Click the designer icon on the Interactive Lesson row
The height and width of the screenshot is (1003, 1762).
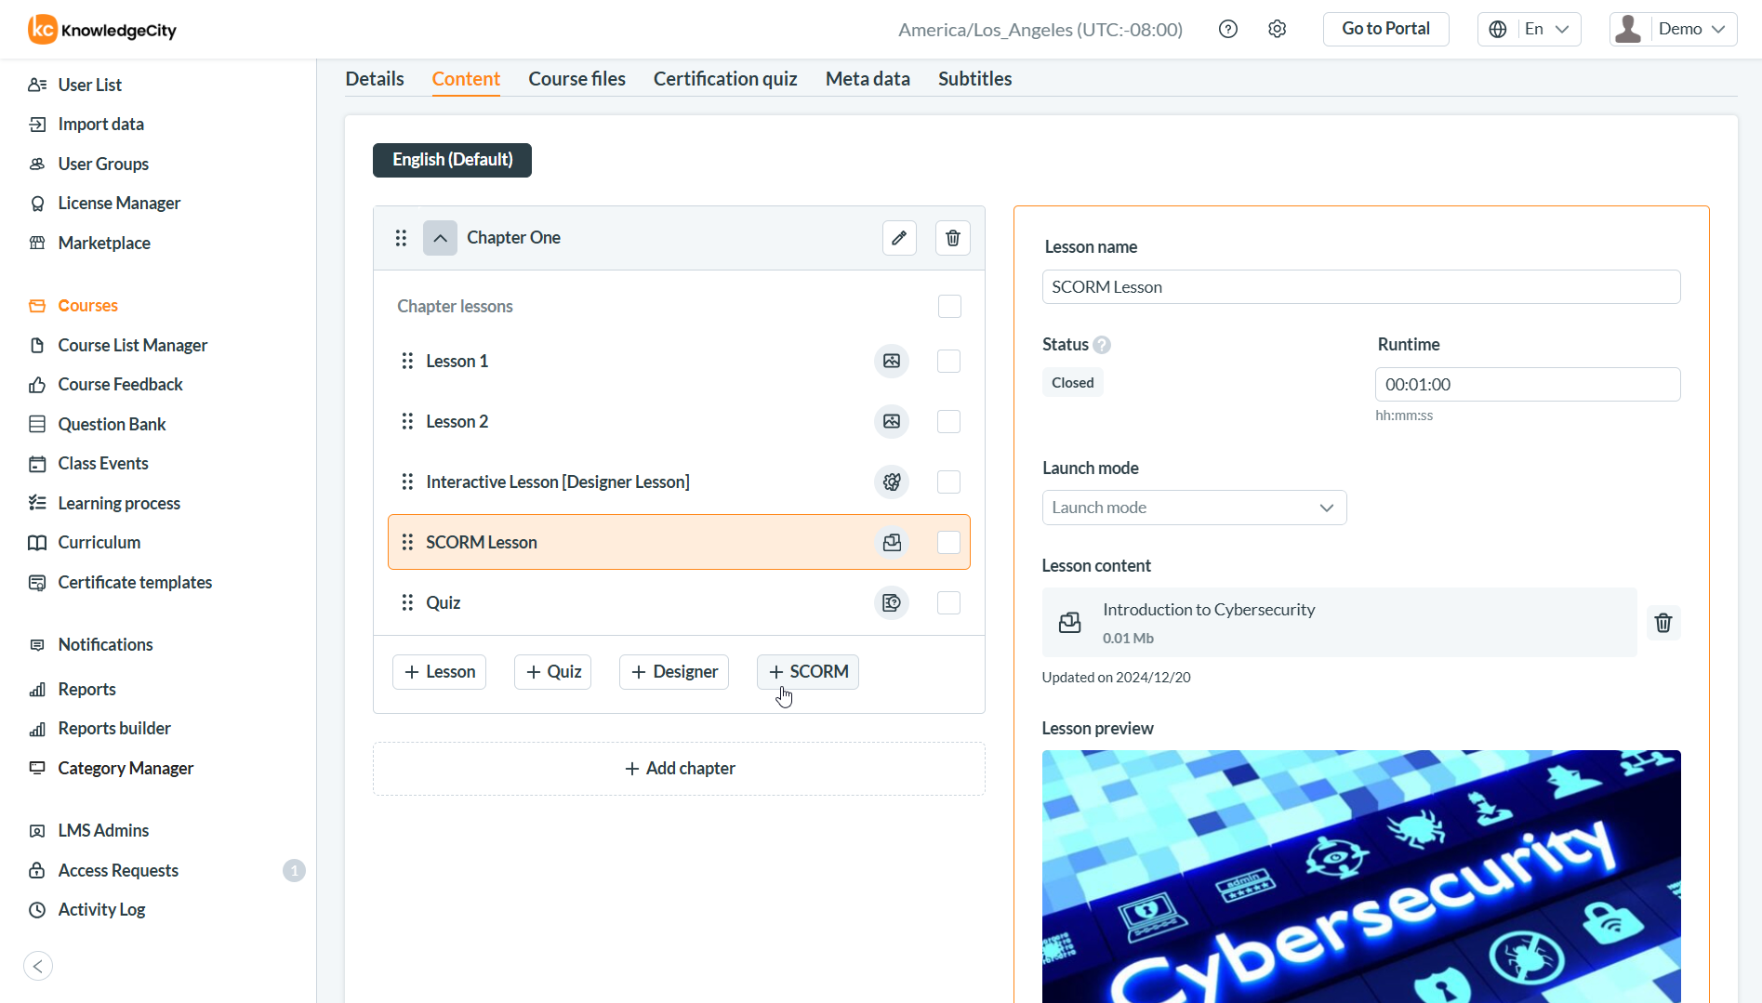pyautogui.click(x=891, y=482)
